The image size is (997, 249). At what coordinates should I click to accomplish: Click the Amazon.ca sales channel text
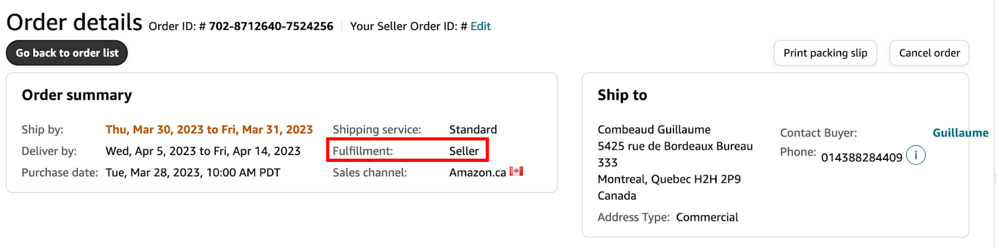point(477,172)
